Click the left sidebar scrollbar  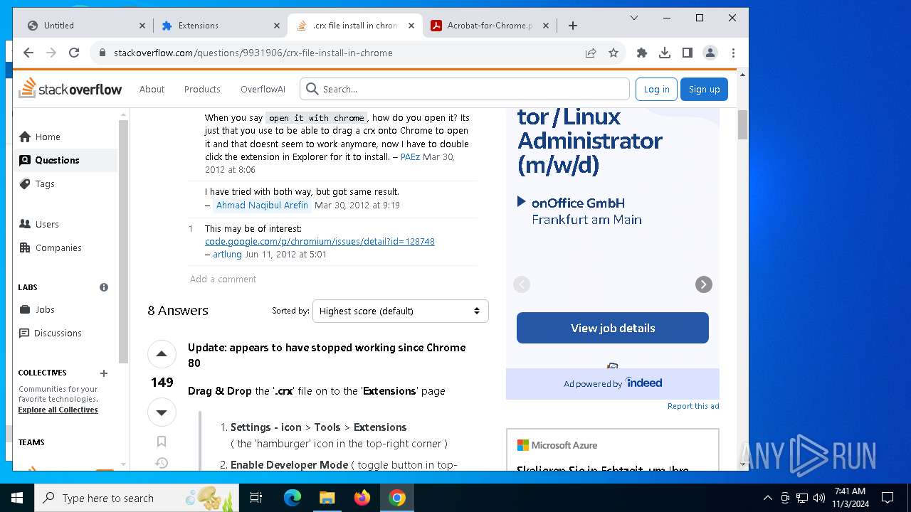(124, 242)
